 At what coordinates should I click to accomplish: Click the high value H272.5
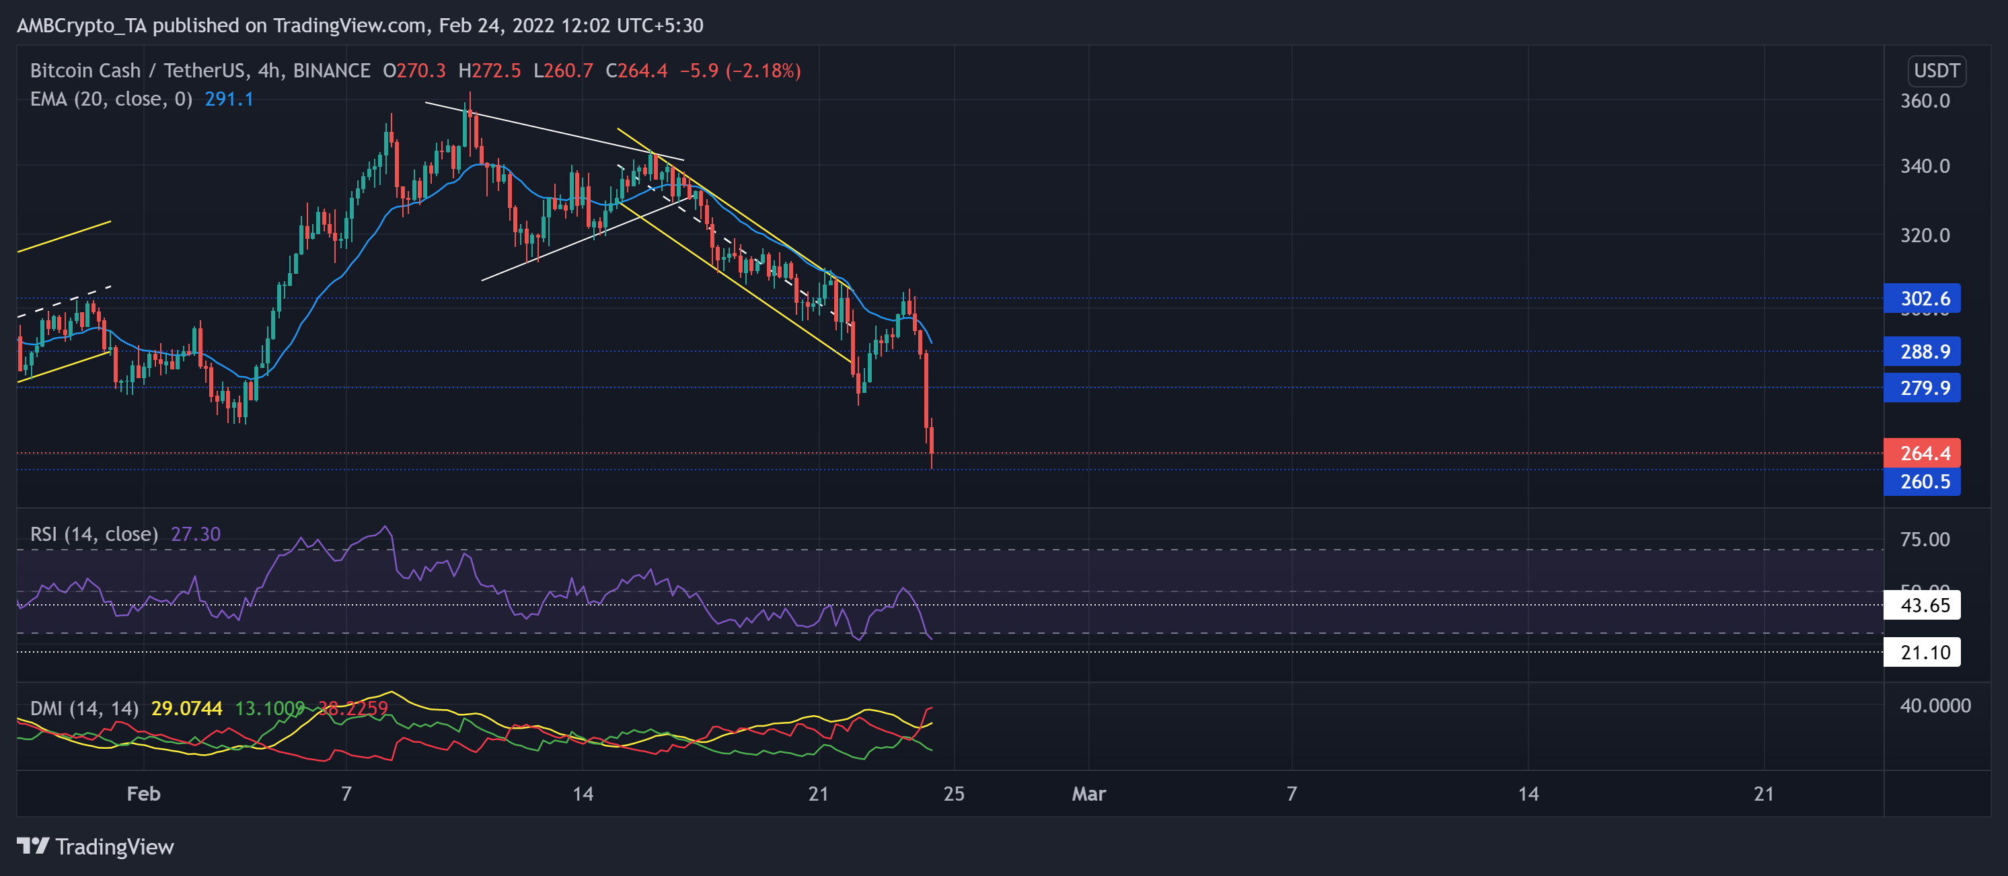click(489, 71)
